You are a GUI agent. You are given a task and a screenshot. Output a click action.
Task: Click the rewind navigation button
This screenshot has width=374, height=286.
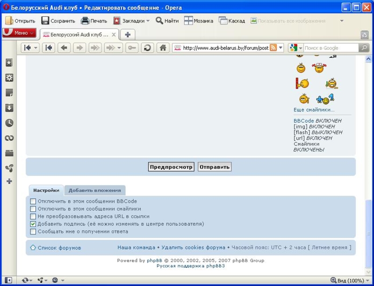tap(49, 48)
